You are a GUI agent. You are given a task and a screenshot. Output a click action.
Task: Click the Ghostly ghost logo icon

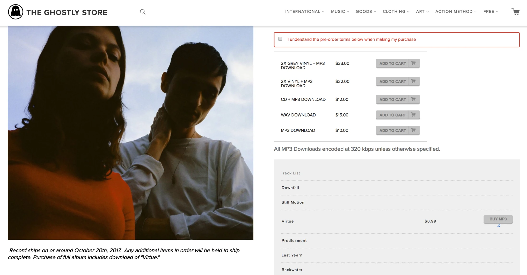(x=16, y=12)
